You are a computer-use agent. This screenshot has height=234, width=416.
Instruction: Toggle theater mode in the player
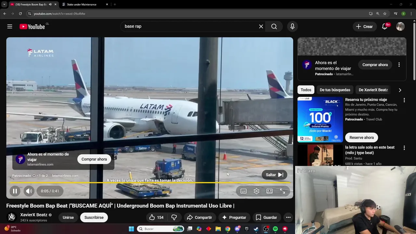click(269, 191)
